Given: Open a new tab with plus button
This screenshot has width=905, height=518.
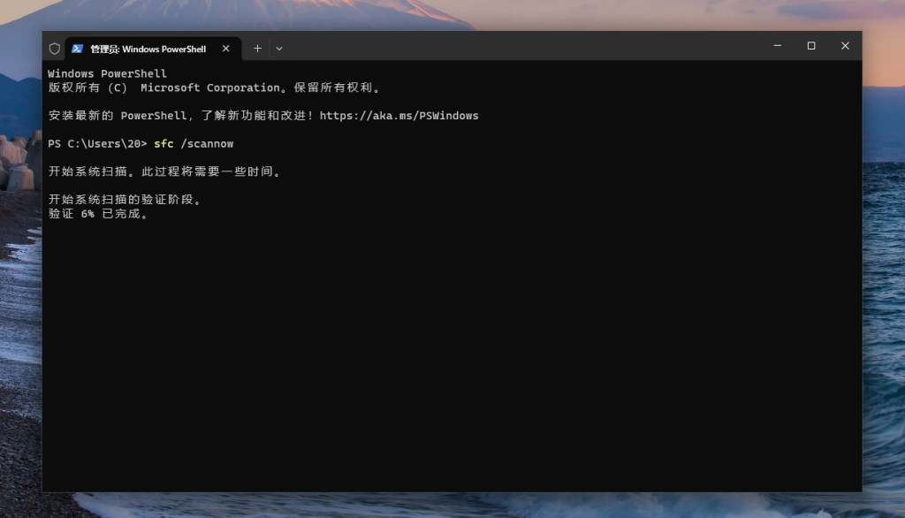Looking at the screenshot, I should (x=257, y=49).
